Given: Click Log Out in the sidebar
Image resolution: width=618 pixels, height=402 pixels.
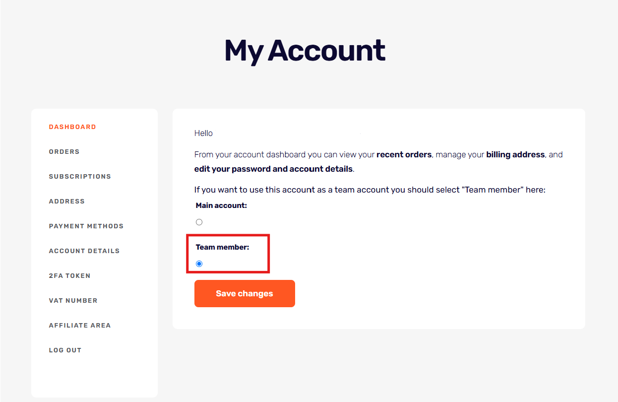Looking at the screenshot, I should [65, 350].
